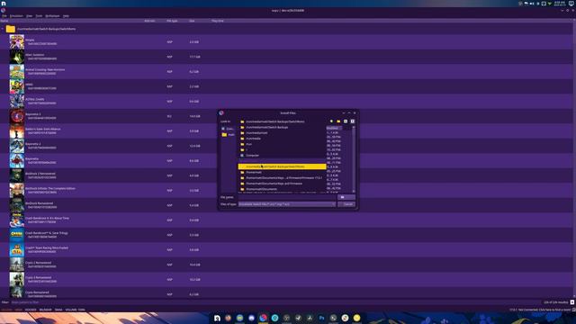Click the BioShock 2 Remastered cover
The image size is (576, 324).
pyautogui.click(x=16, y=175)
